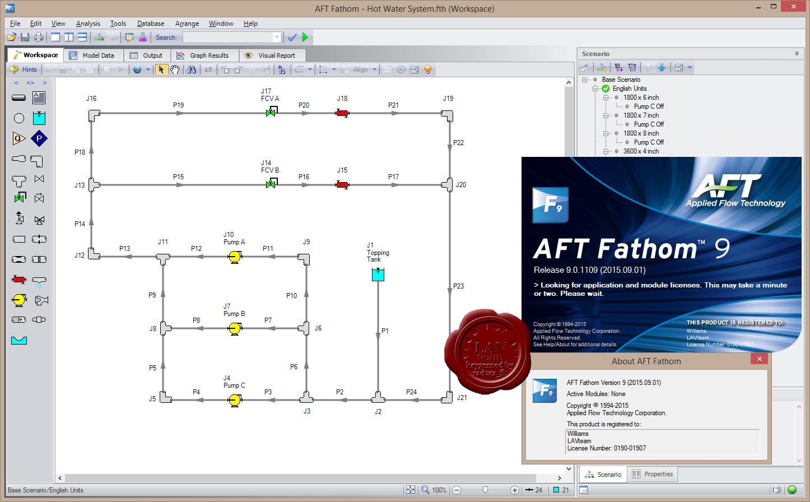Click Toolbox right chevron scroll button

[x=45, y=83]
